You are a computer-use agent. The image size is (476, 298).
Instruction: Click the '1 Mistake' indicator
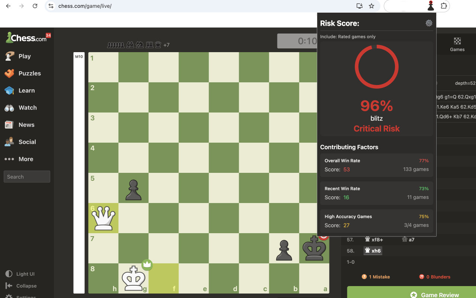376,277
